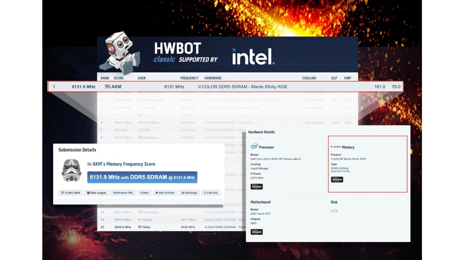Click the US flag next to AKM in rank 1 row
The width and height of the screenshot is (464, 260).
click(107, 87)
